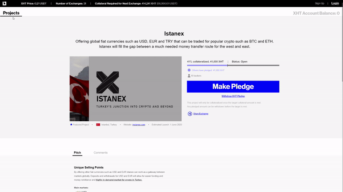
Task: Click the Istanex project title
Action: [x=174, y=34]
